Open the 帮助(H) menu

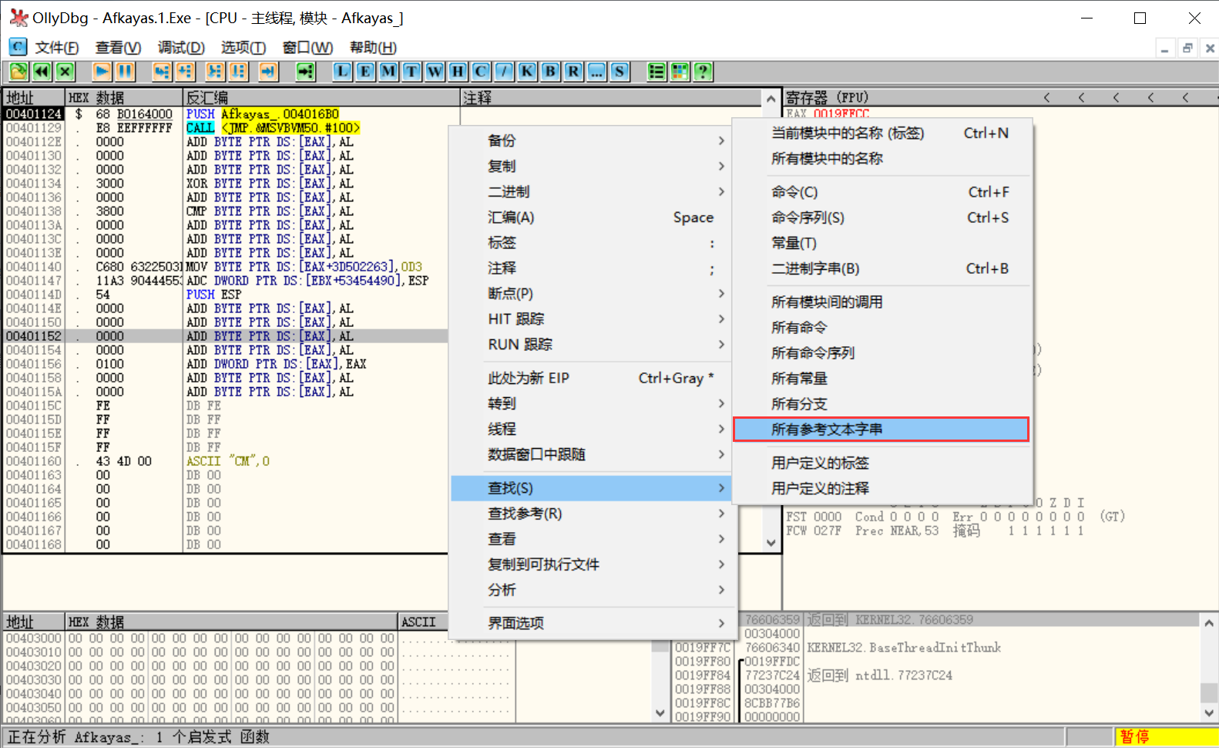pyautogui.click(x=373, y=48)
